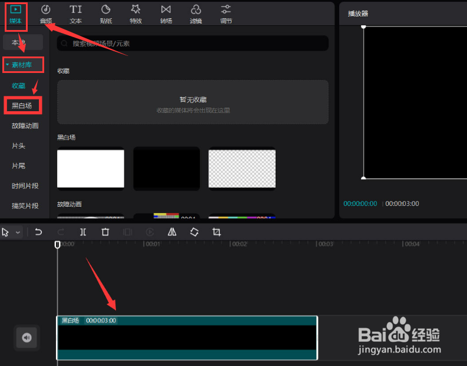This screenshot has width=467, height=366.
Task: Select the black background thumbnail
Action: pos(167,168)
